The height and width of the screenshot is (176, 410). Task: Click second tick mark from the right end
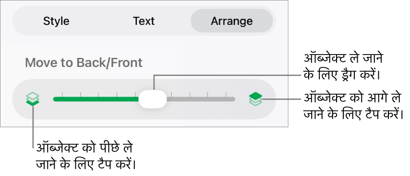click(x=207, y=94)
